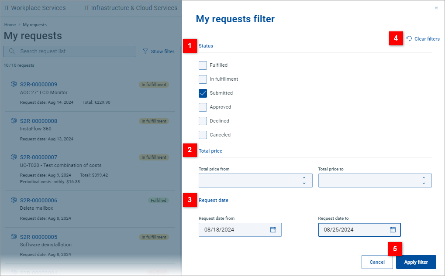Tick the Canceled status checkbox

click(x=203, y=135)
